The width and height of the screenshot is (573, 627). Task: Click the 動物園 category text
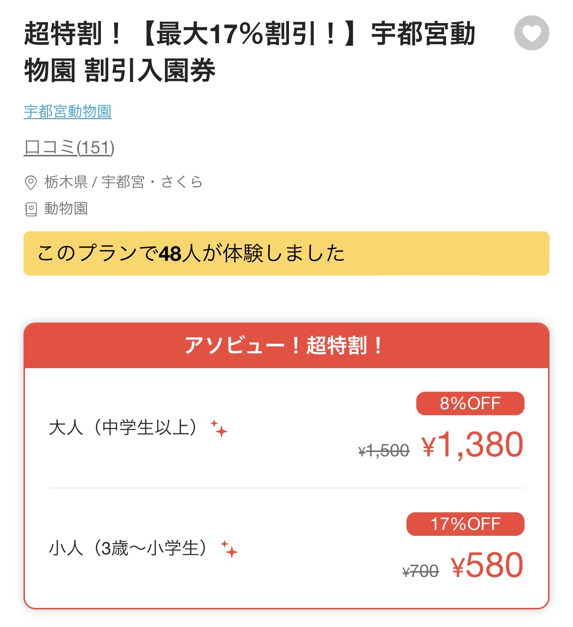[x=66, y=209]
